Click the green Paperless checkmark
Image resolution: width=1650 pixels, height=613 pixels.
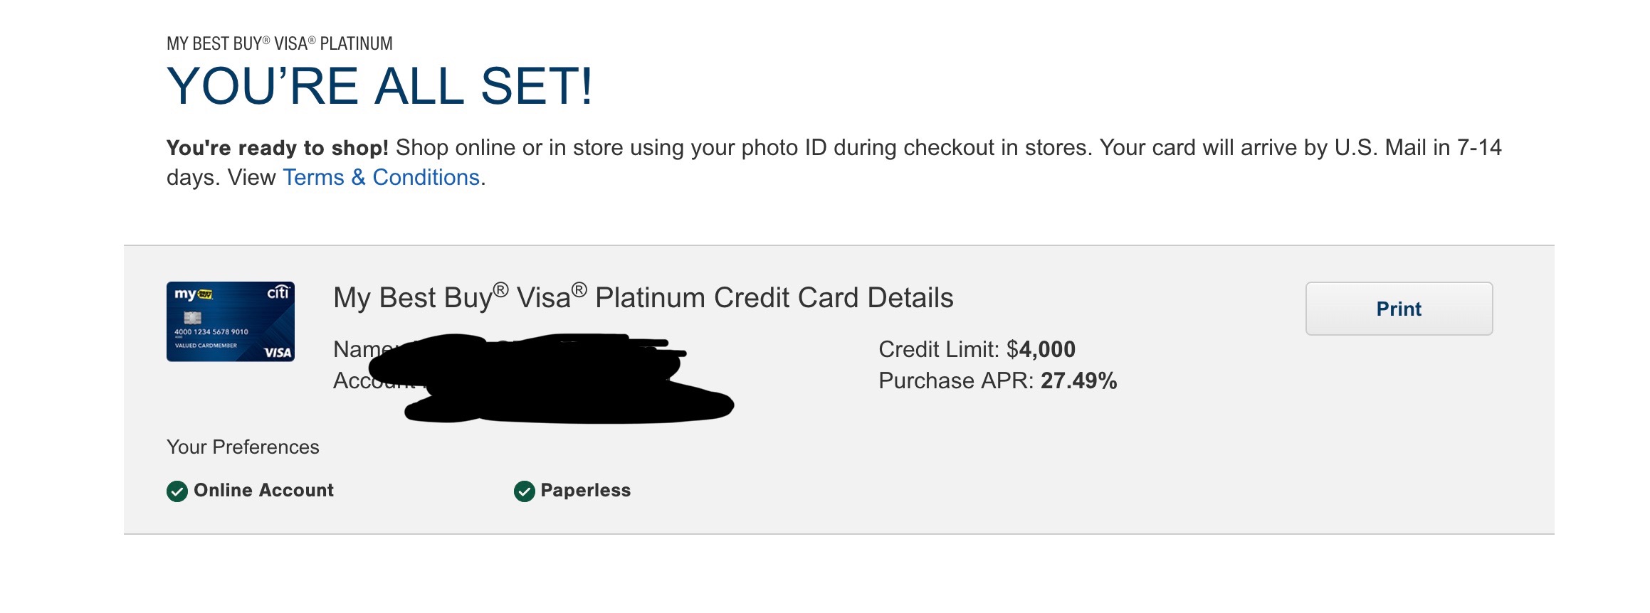pos(524,491)
